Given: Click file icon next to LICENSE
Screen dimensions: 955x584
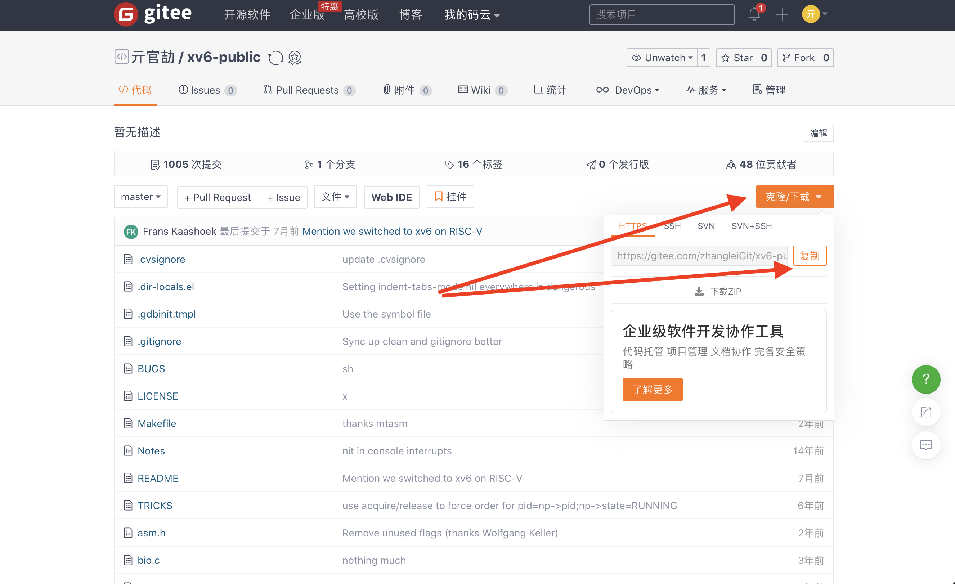Looking at the screenshot, I should (x=128, y=396).
